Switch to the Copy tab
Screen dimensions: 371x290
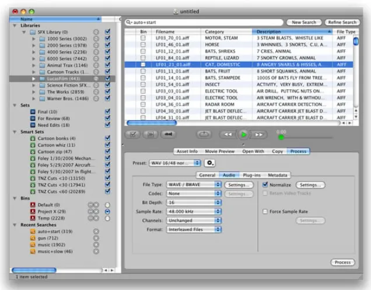pos(277,151)
